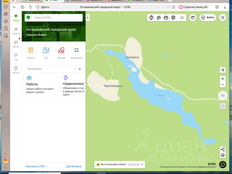Click Спросить Алису AI button
The width and height of the screenshot is (232, 174).
click(193, 7)
